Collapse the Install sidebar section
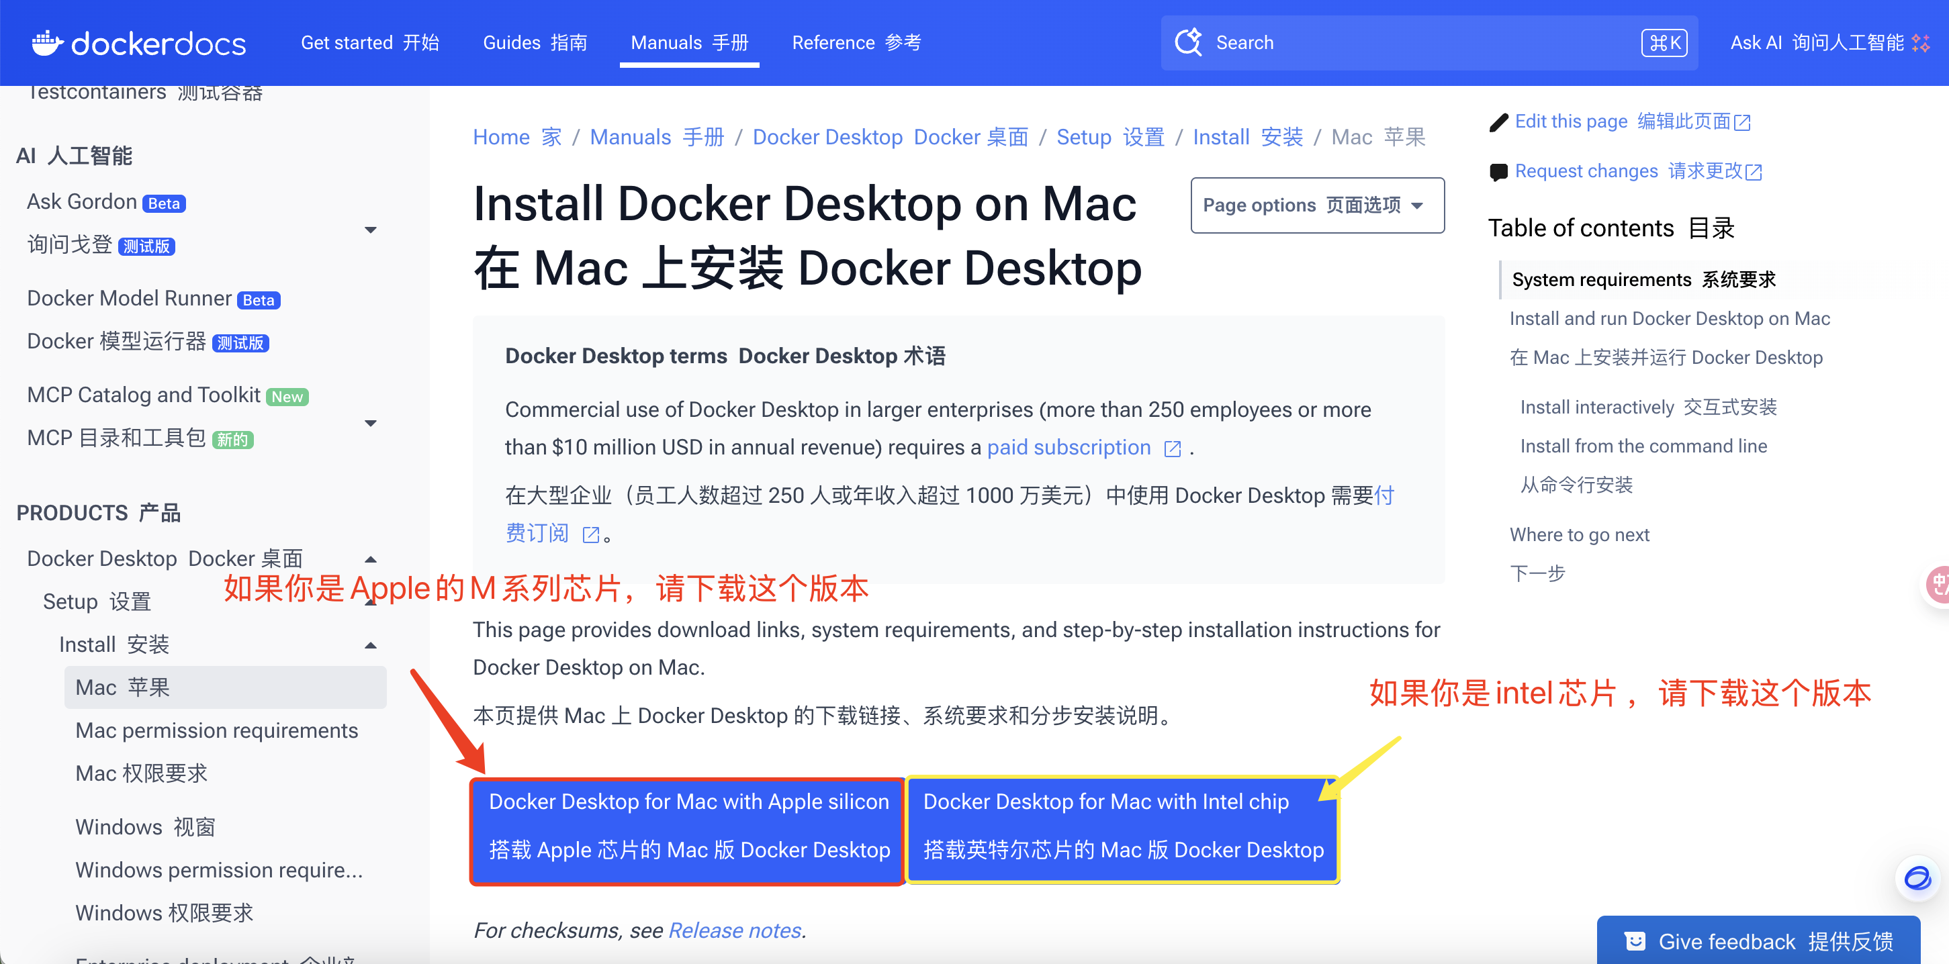1949x964 pixels. point(371,646)
